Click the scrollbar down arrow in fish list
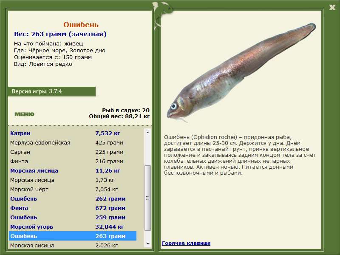Screen dimensions: 340x255 click(147, 244)
